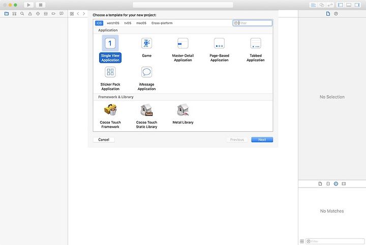Click the Previous button
Viewport: 366px width, 245px height.
click(x=237, y=140)
